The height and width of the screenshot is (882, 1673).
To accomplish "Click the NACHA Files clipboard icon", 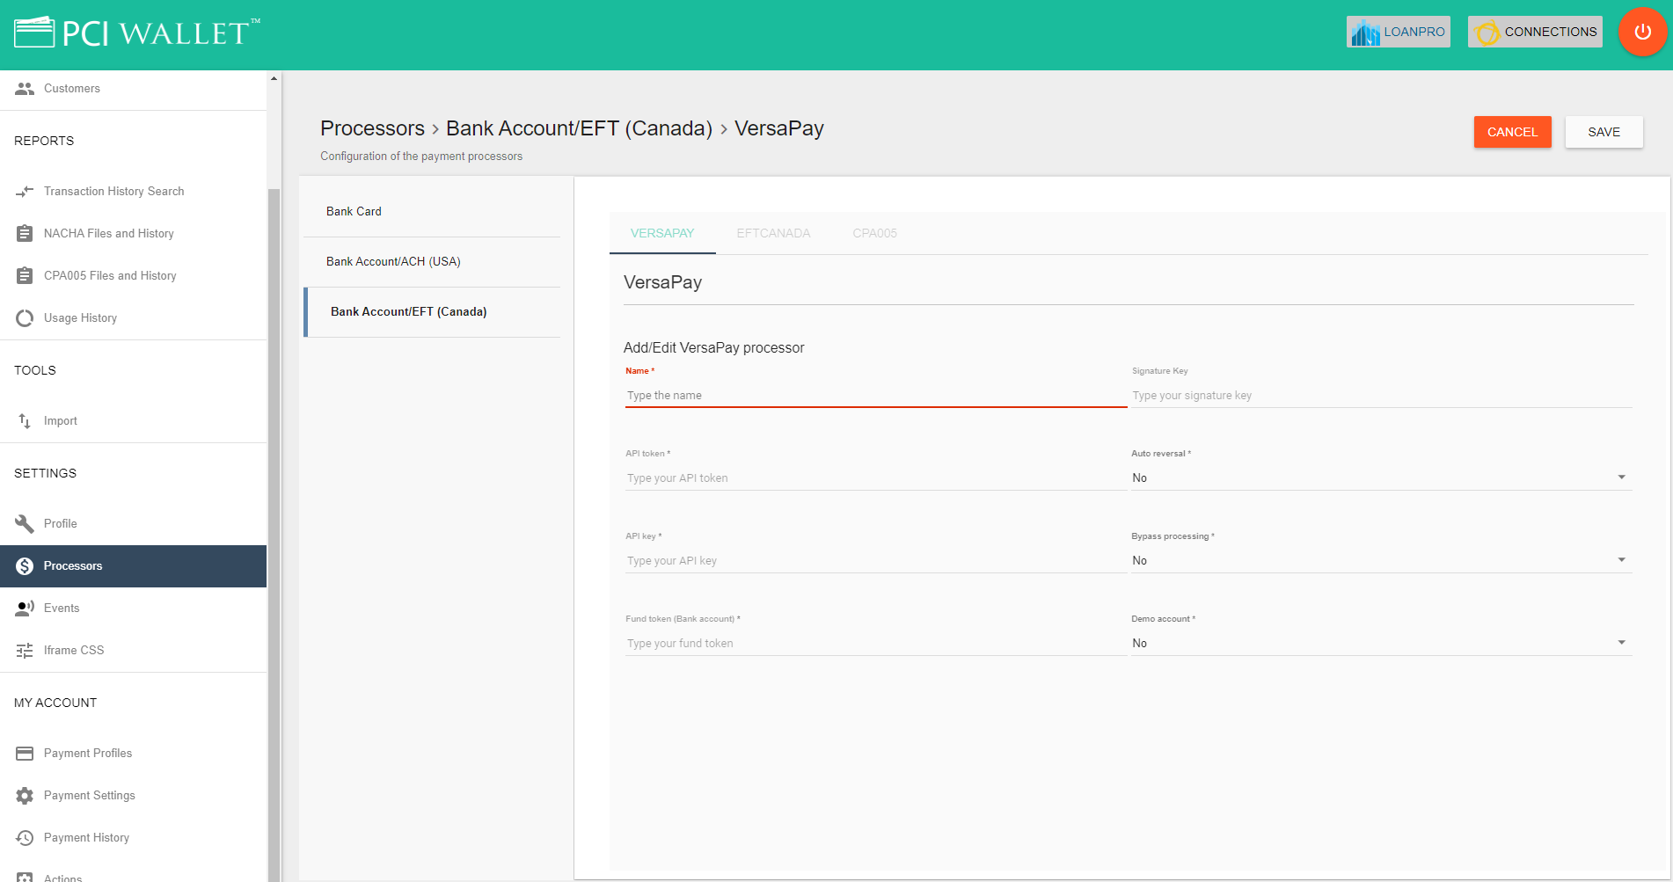I will [25, 233].
